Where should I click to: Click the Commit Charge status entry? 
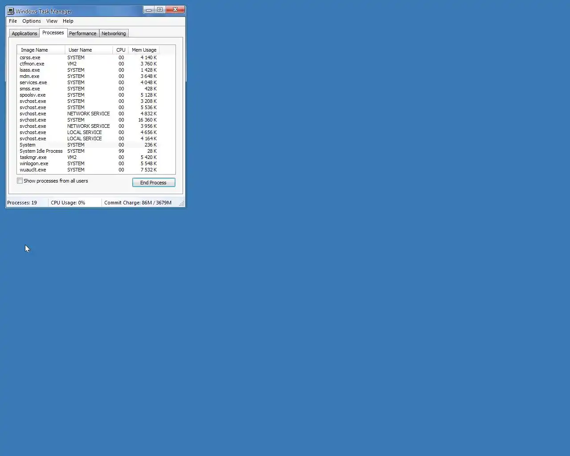coord(138,203)
